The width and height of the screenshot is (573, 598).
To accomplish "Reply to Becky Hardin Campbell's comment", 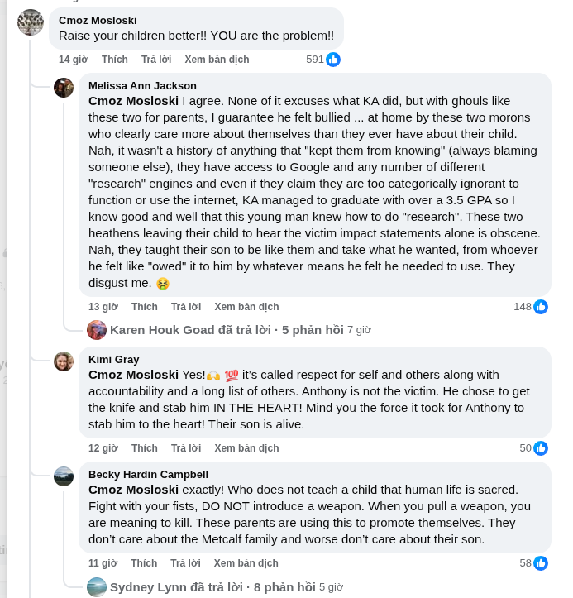I will pos(185,563).
